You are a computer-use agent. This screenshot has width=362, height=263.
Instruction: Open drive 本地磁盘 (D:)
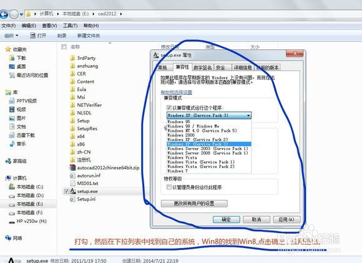coord(26,196)
